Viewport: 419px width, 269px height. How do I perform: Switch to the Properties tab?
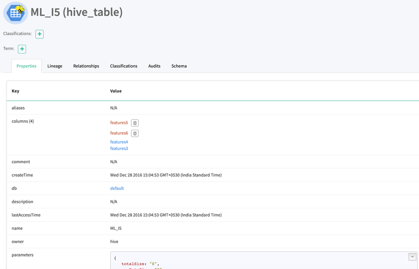[x=26, y=66]
